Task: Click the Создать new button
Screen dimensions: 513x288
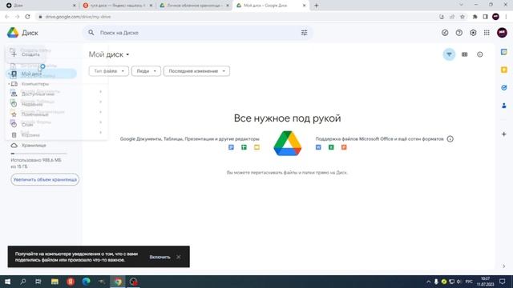Action: click(x=26, y=54)
